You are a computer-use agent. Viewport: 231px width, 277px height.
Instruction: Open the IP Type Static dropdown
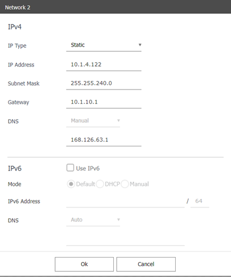(x=104, y=45)
